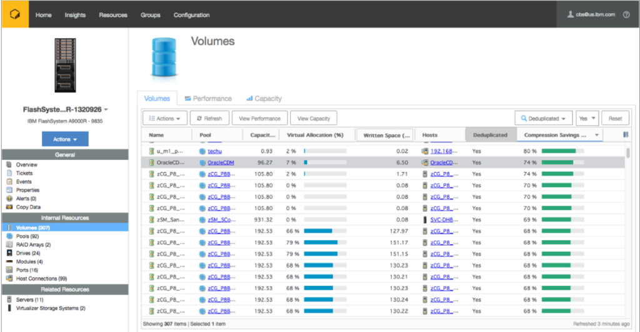Viewport: 640px width, 332px height.
Task: Click the Modules (4) icon
Action: coord(9,261)
